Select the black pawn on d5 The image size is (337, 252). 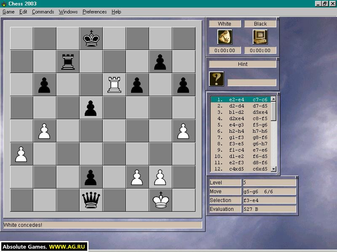point(91,108)
